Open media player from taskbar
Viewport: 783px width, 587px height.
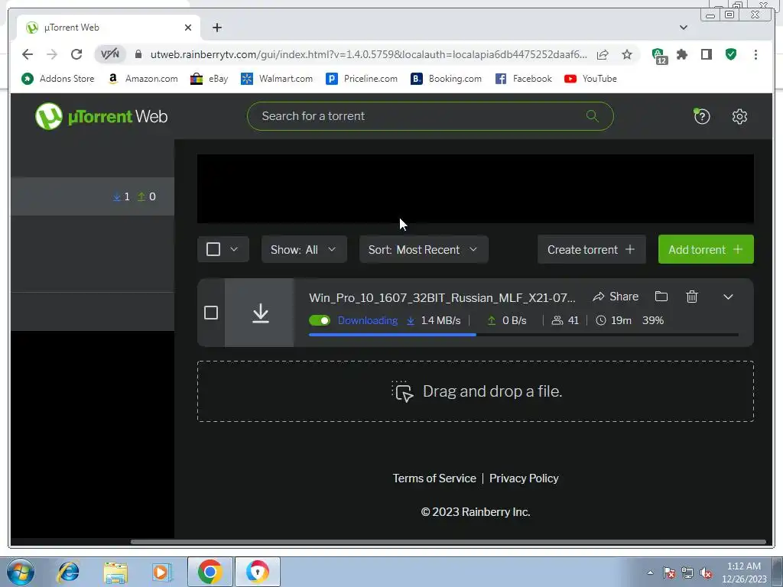pyautogui.click(x=162, y=572)
